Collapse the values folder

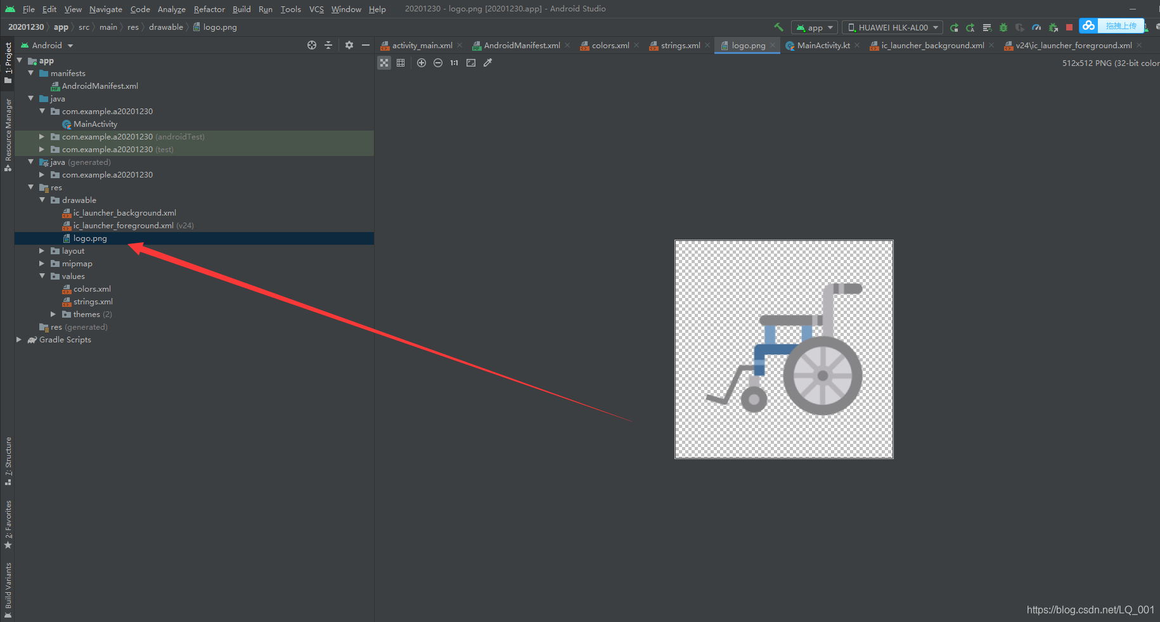pyautogui.click(x=42, y=276)
